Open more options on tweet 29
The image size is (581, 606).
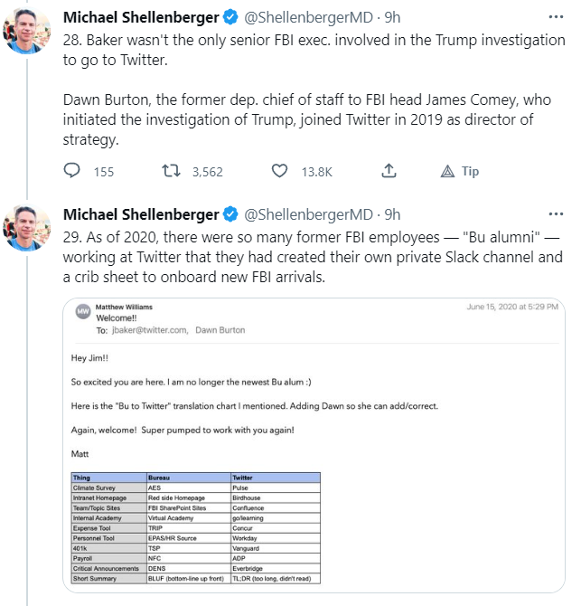(553, 214)
